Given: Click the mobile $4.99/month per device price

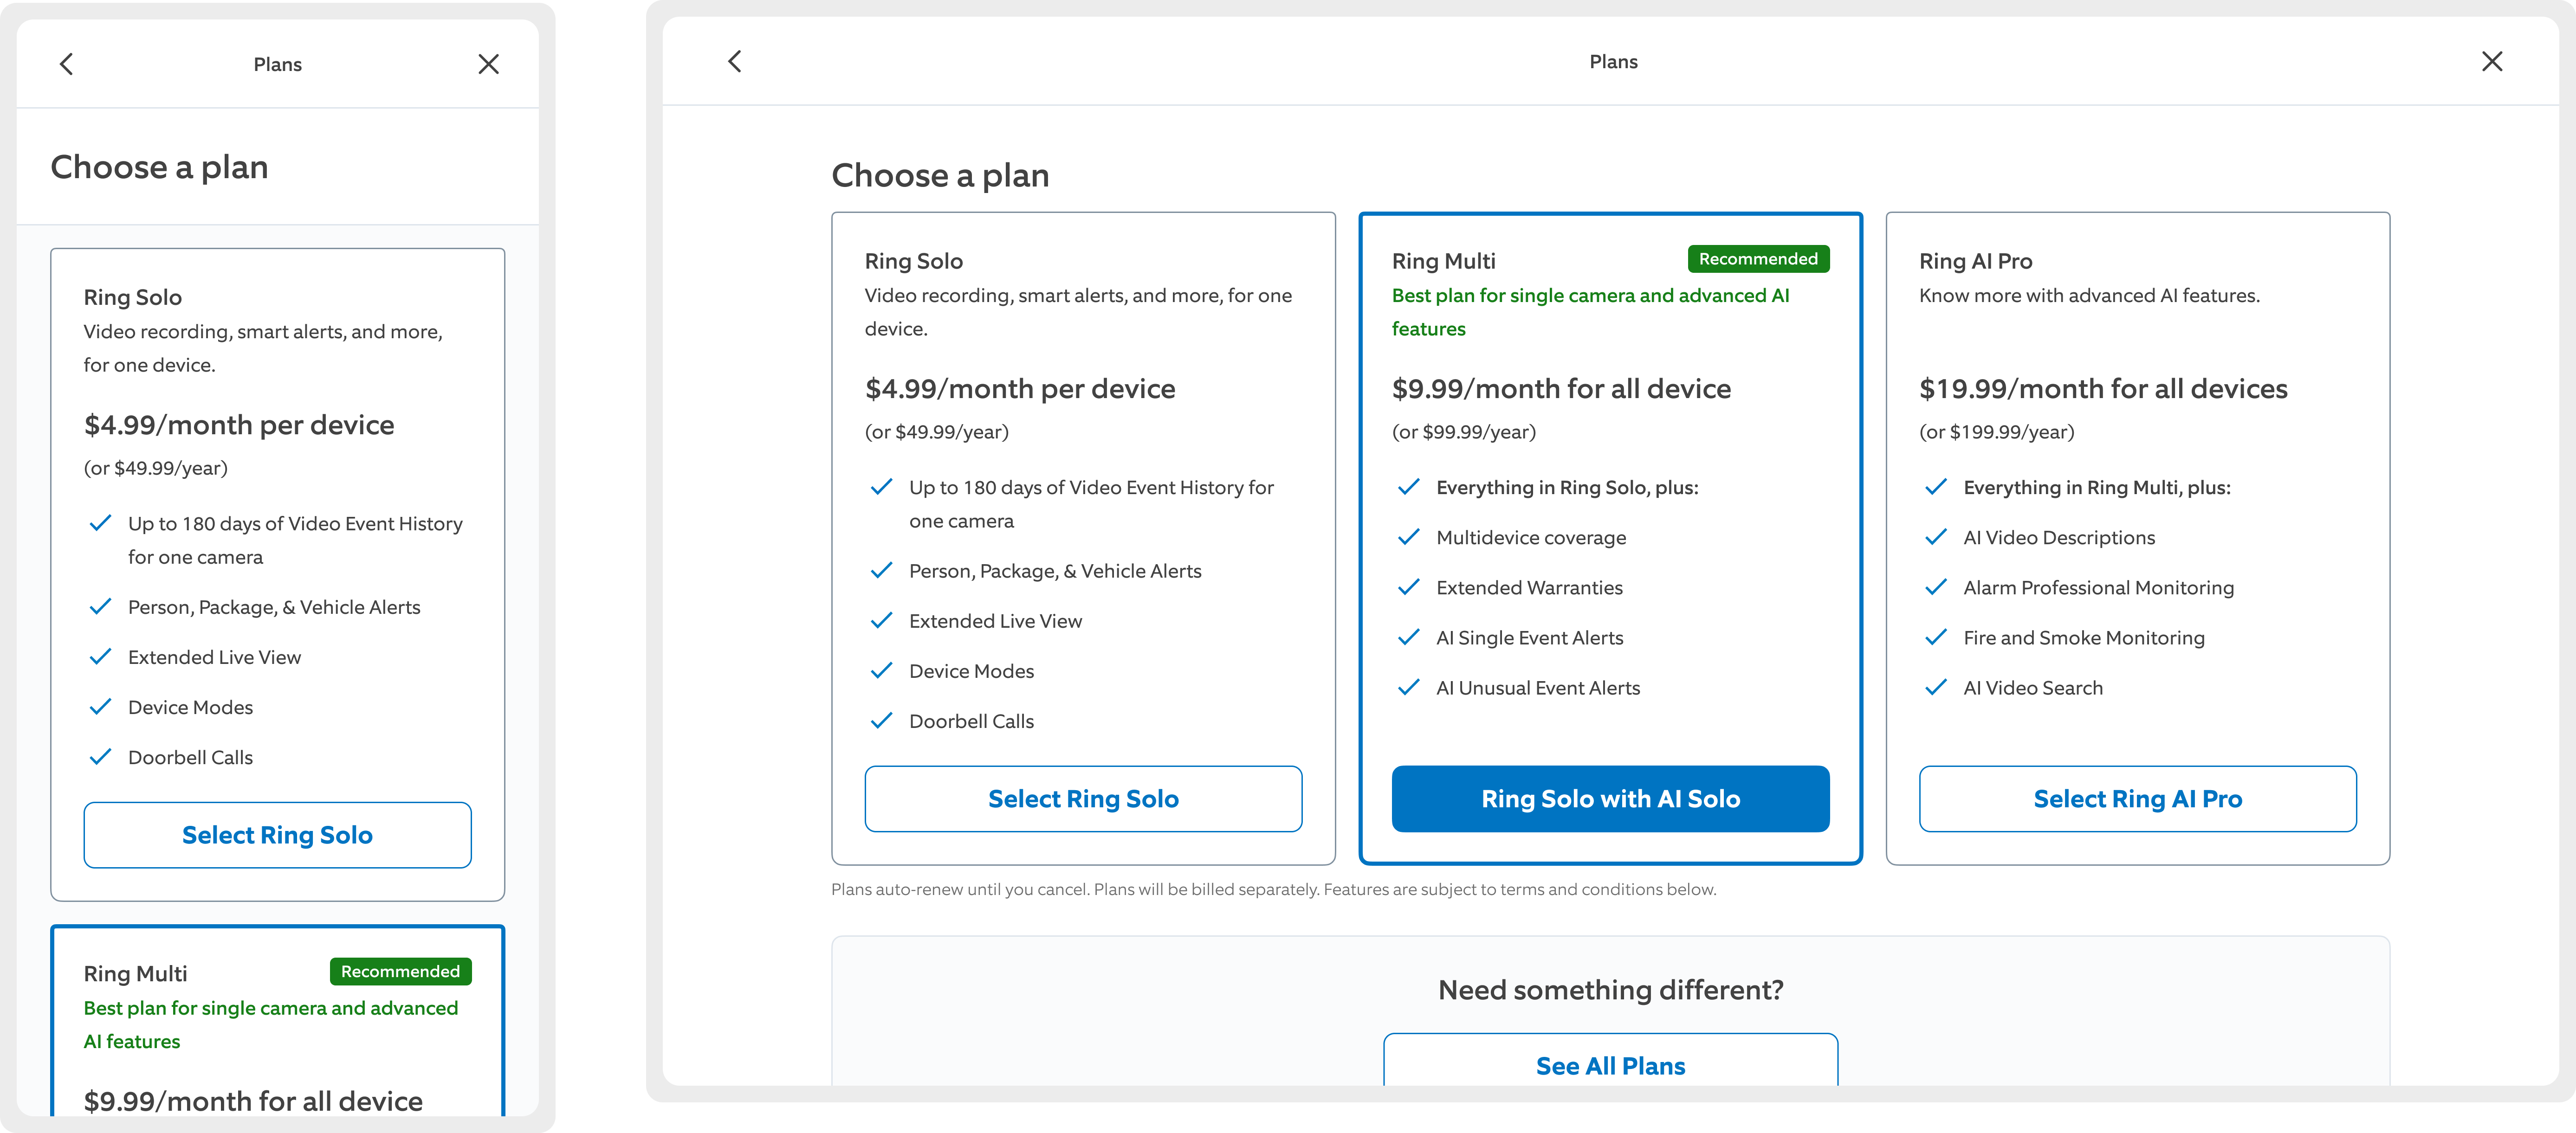Looking at the screenshot, I should point(239,425).
